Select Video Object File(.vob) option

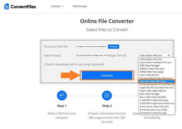click(x=157, y=59)
